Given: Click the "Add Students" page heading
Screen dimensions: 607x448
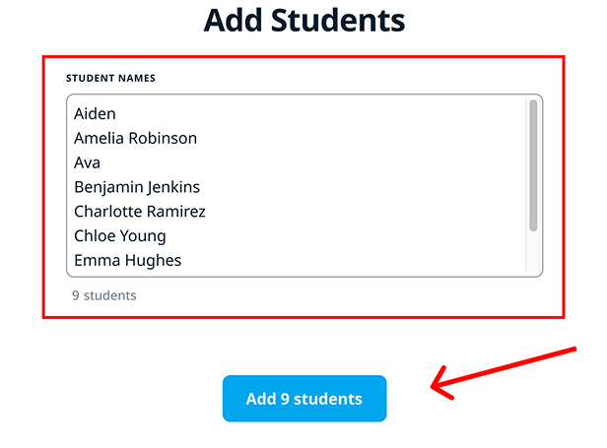Looking at the screenshot, I should [x=303, y=21].
